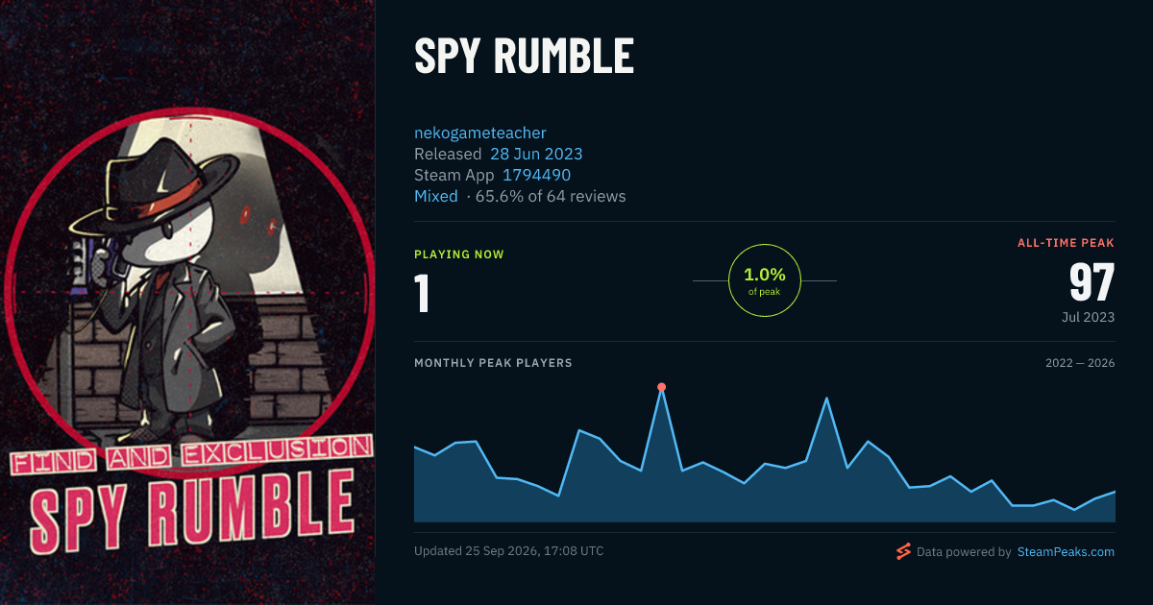Click the Spy Rumble cover artwork

pyautogui.click(x=187, y=302)
